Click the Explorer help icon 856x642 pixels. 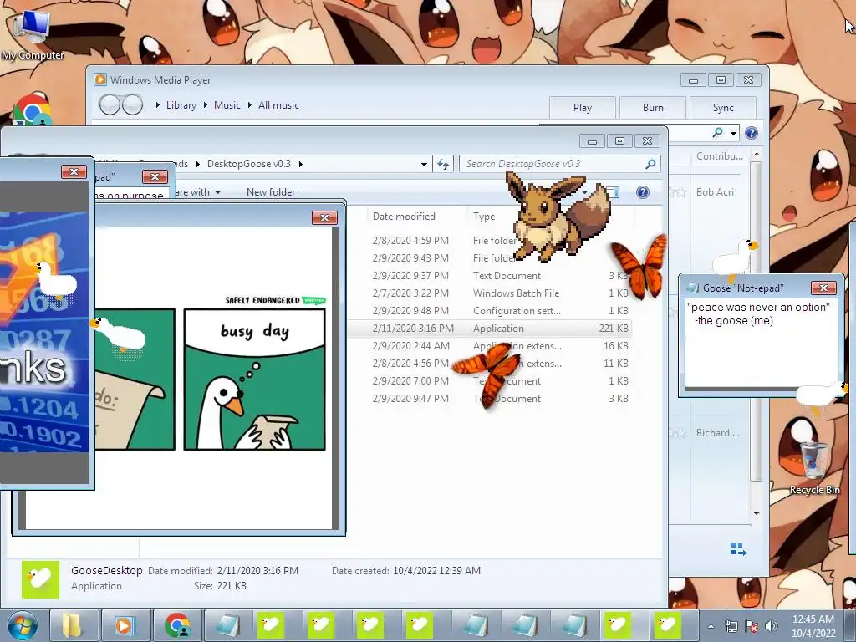point(643,192)
